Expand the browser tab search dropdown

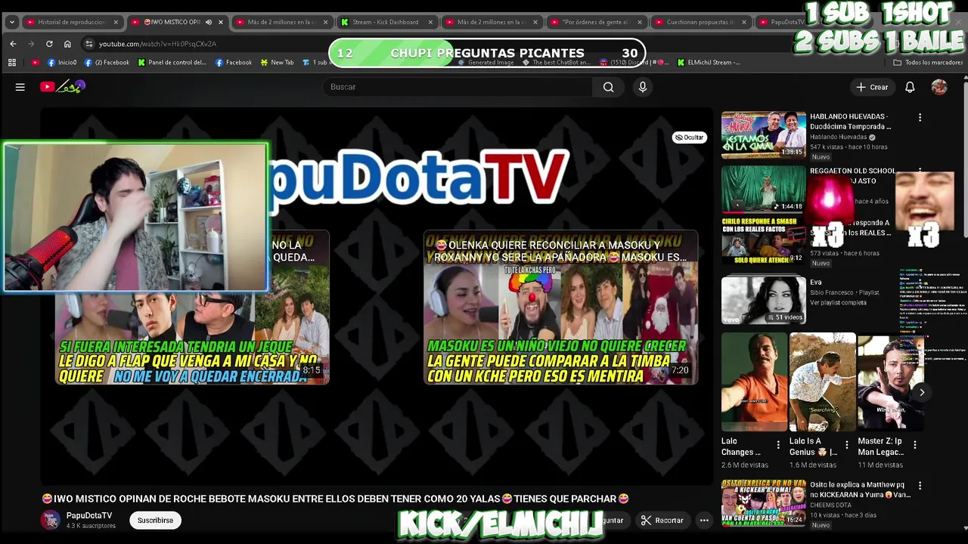pos(11,22)
